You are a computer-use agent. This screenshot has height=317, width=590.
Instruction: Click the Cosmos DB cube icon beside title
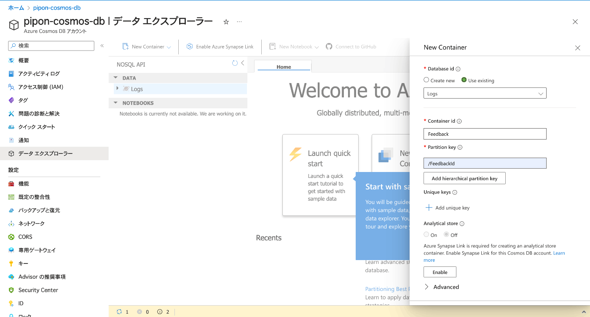coord(14,25)
